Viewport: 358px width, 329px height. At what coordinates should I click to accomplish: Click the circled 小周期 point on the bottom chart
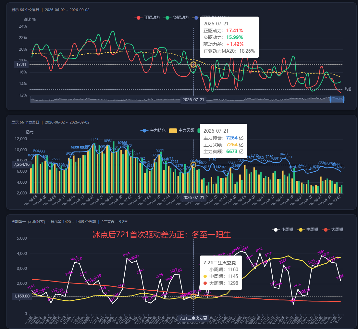point(193,296)
